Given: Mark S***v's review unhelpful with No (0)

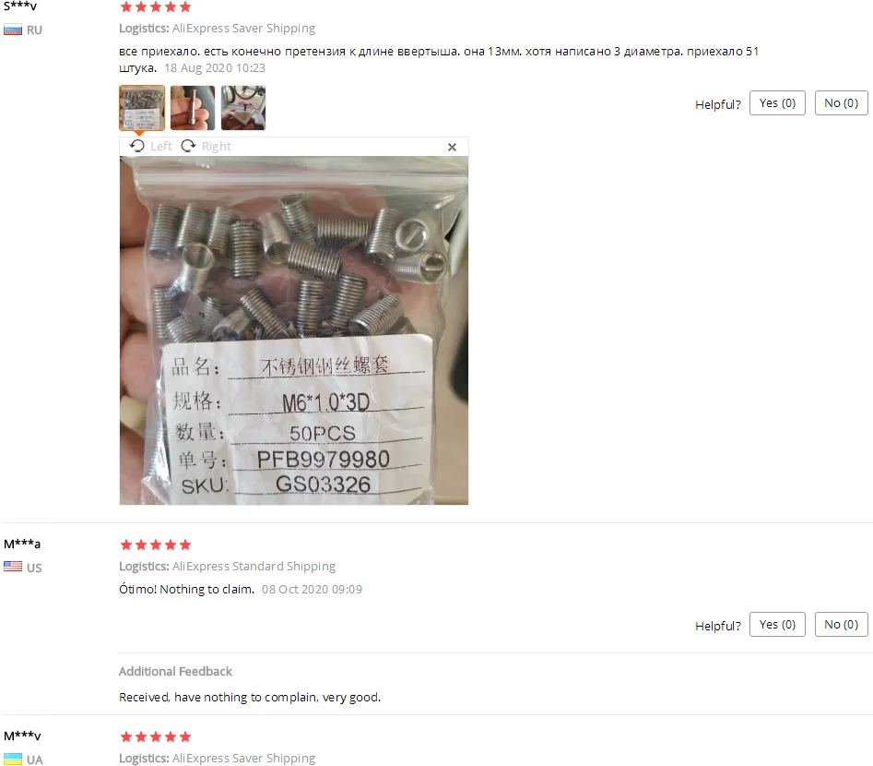Looking at the screenshot, I should [842, 103].
